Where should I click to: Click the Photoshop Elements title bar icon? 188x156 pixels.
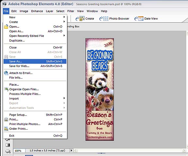(x=5, y=4)
